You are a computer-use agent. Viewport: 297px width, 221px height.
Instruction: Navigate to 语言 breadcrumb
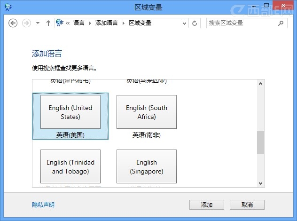(78, 23)
